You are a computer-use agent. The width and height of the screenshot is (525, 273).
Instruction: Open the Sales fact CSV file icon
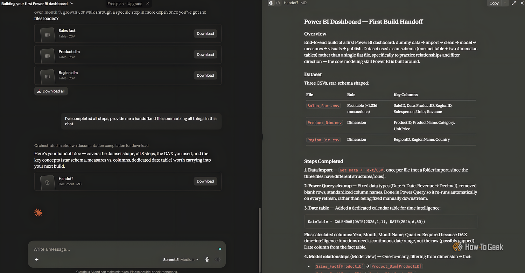coord(47,34)
